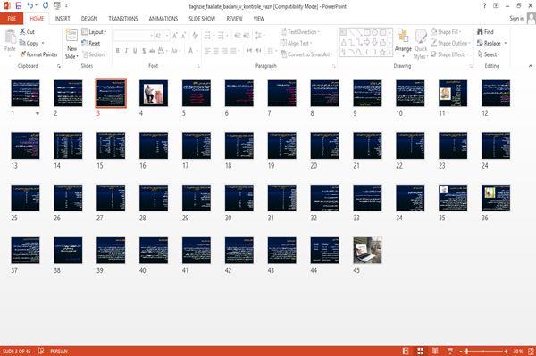This screenshot has height=356, width=536.
Task: Fit slide to current window
Action: pos(531,351)
